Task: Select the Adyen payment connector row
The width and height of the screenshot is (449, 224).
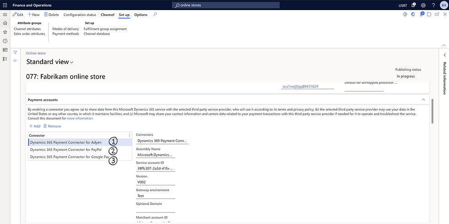Action: click(x=80, y=142)
